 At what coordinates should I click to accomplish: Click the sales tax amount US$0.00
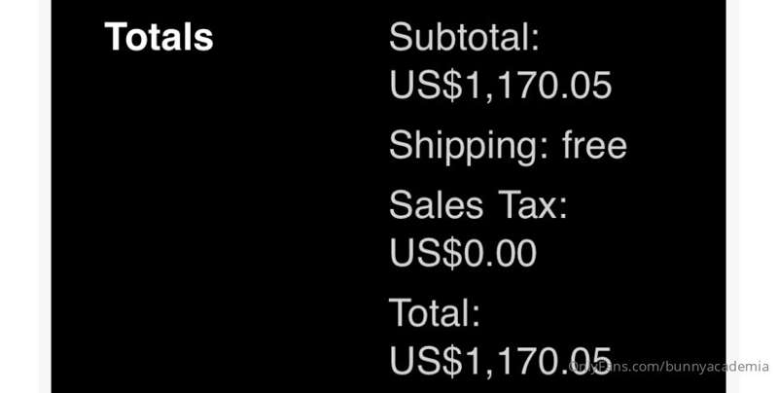point(464,253)
